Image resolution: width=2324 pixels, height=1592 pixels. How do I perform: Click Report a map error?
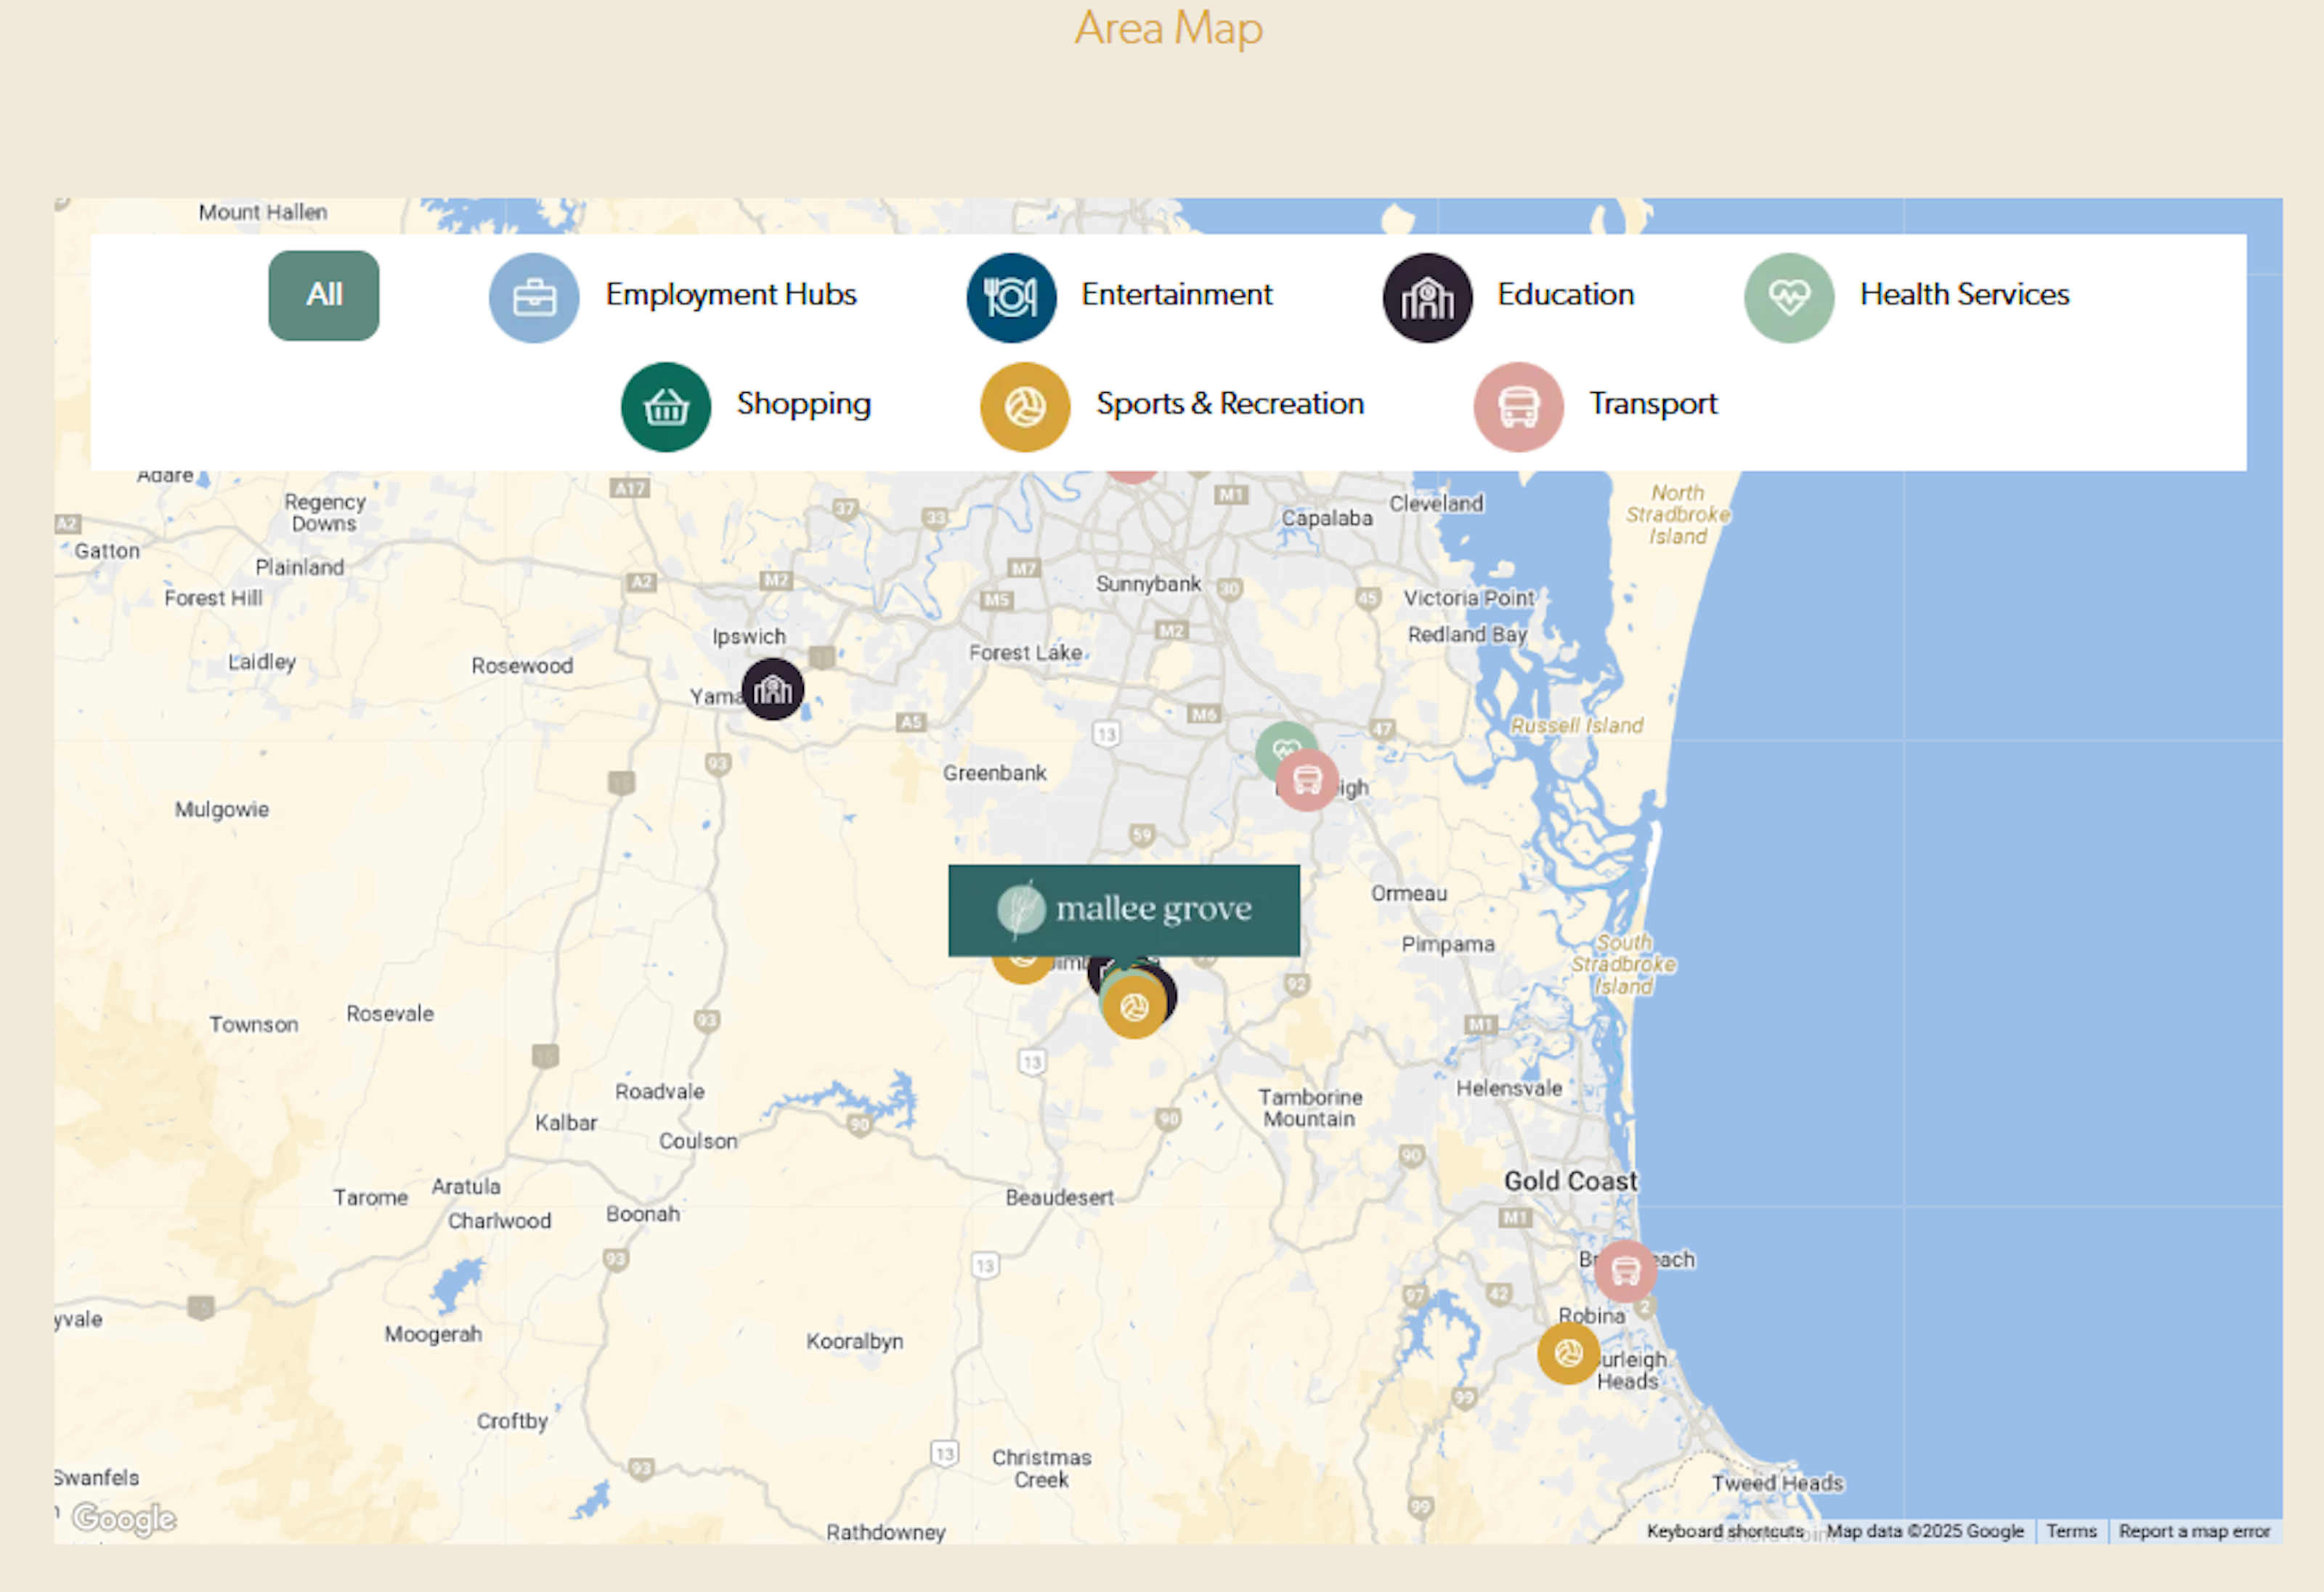tap(2194, 1531)
